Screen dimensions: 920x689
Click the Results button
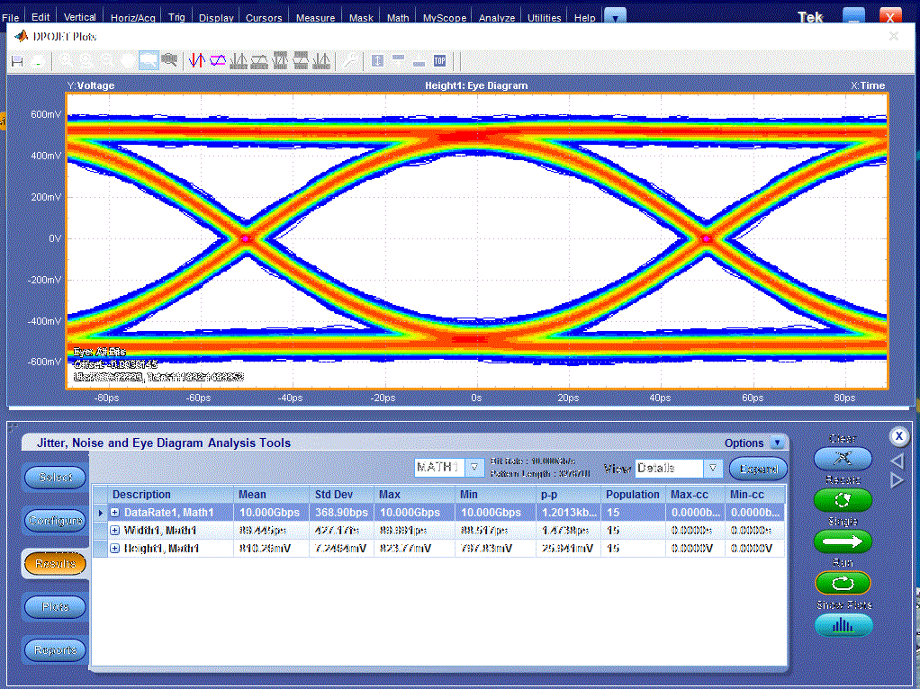55,563
